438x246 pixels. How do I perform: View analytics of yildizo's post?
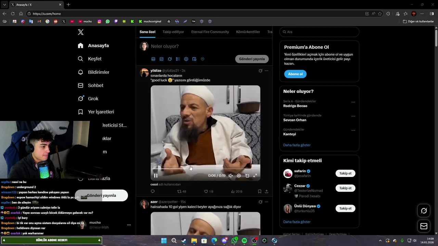click(x=237, y=191)
